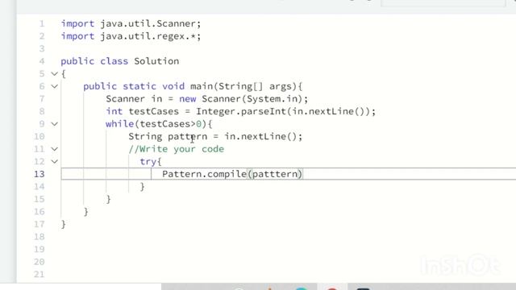
Task: Click 'public' keyword on line 4
Action: tap(77, 61)
